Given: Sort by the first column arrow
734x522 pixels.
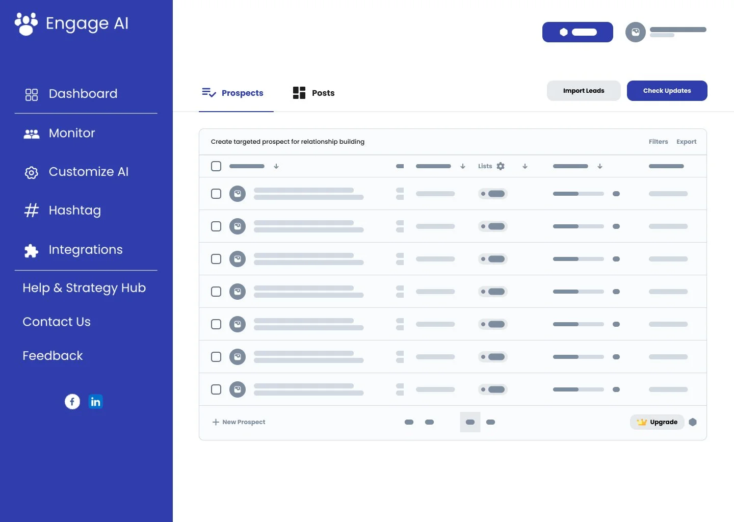Looking at the screenshot, I should click(x=276, y=166).
